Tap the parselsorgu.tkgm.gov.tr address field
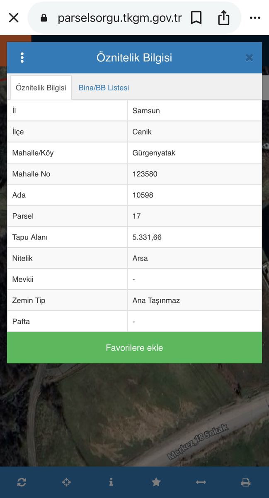The width and height of the screenshot is (269, 498). pos(119,18)
